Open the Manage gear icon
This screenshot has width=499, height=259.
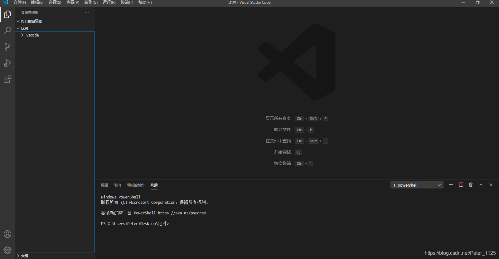coord(7,250)
